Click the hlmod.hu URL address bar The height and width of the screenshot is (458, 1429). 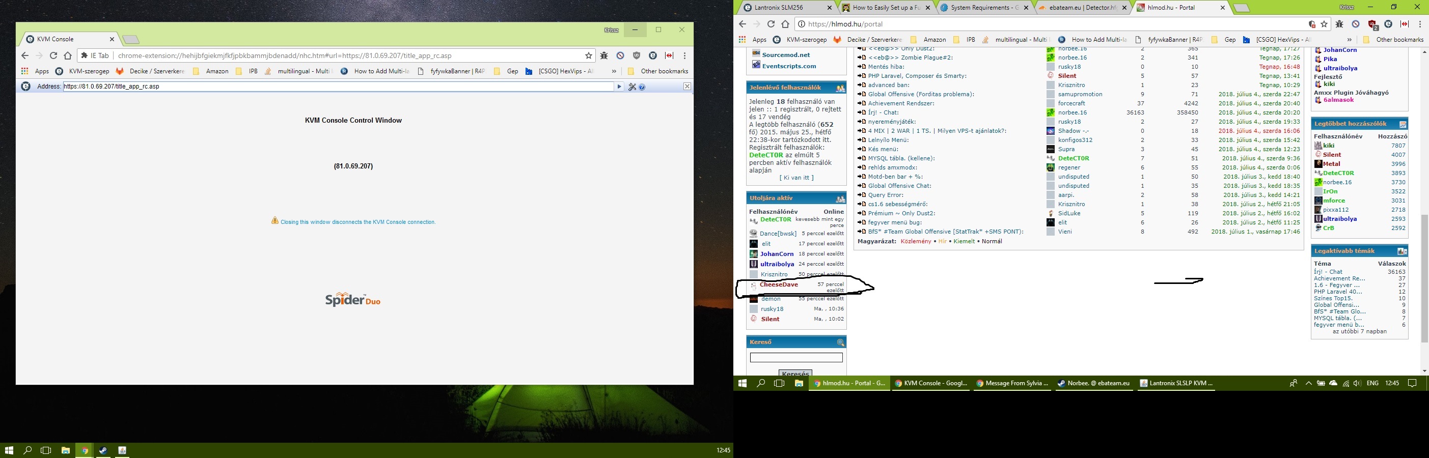click(x=1054, y=24)
